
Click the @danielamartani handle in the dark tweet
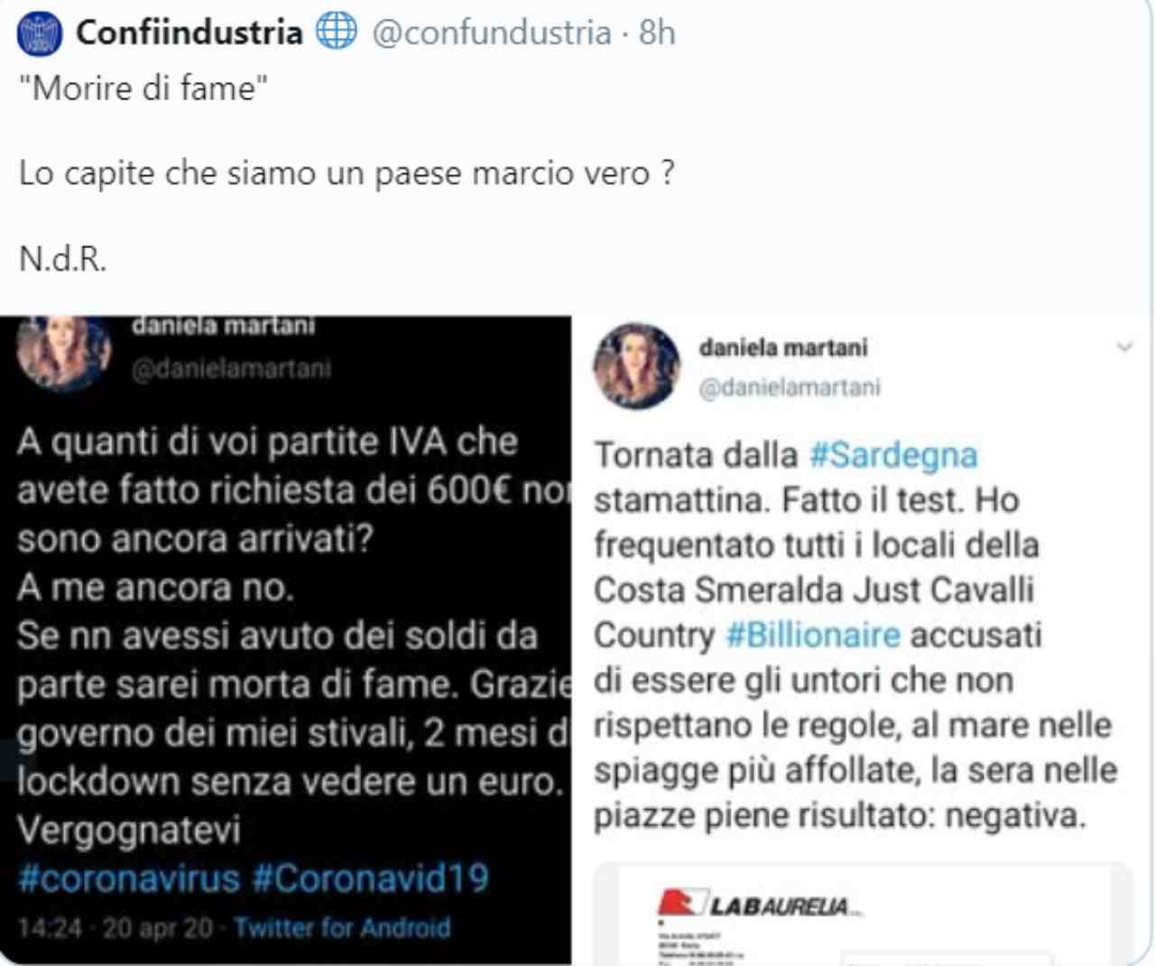(x=232, y=368)
